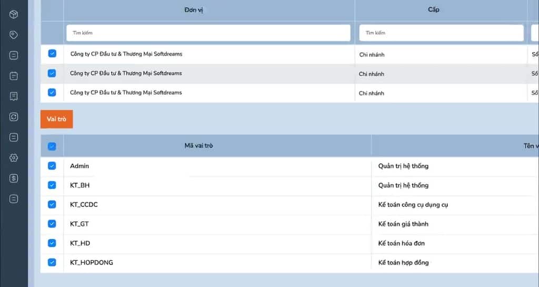
Task: Click Quản trị hệ thống in KT_BH row
Action: click(x=403, y=186)
